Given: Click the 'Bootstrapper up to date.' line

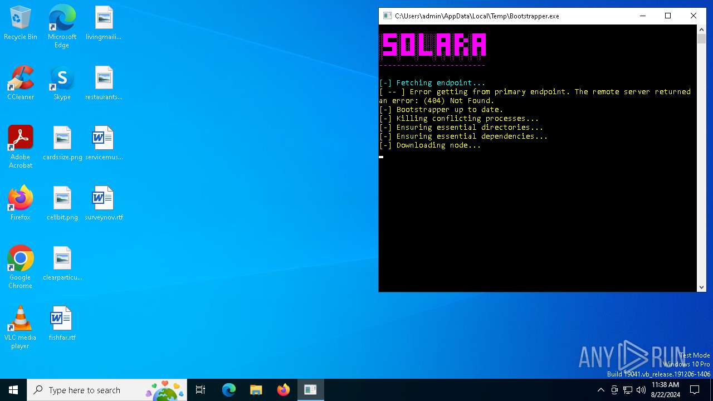Looking at the screenshot, I should [441, 110].
